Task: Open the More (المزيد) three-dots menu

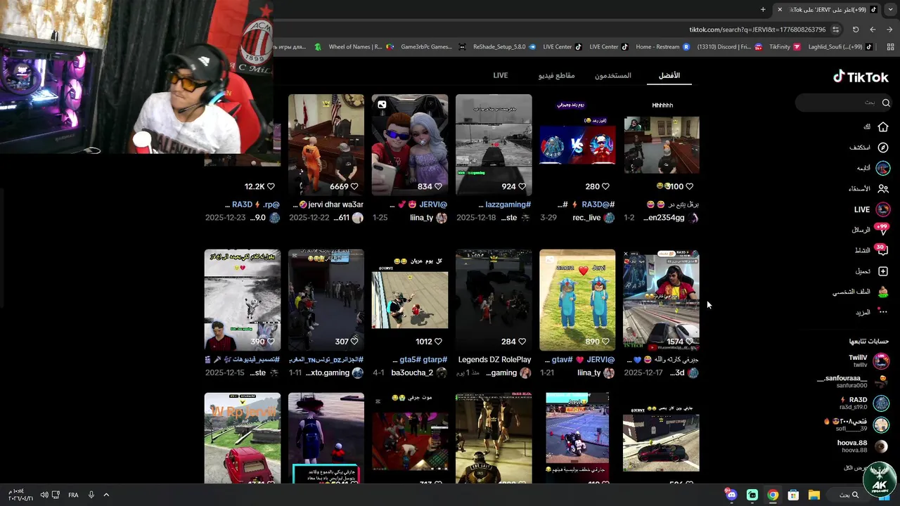Action: click(883, 312)
